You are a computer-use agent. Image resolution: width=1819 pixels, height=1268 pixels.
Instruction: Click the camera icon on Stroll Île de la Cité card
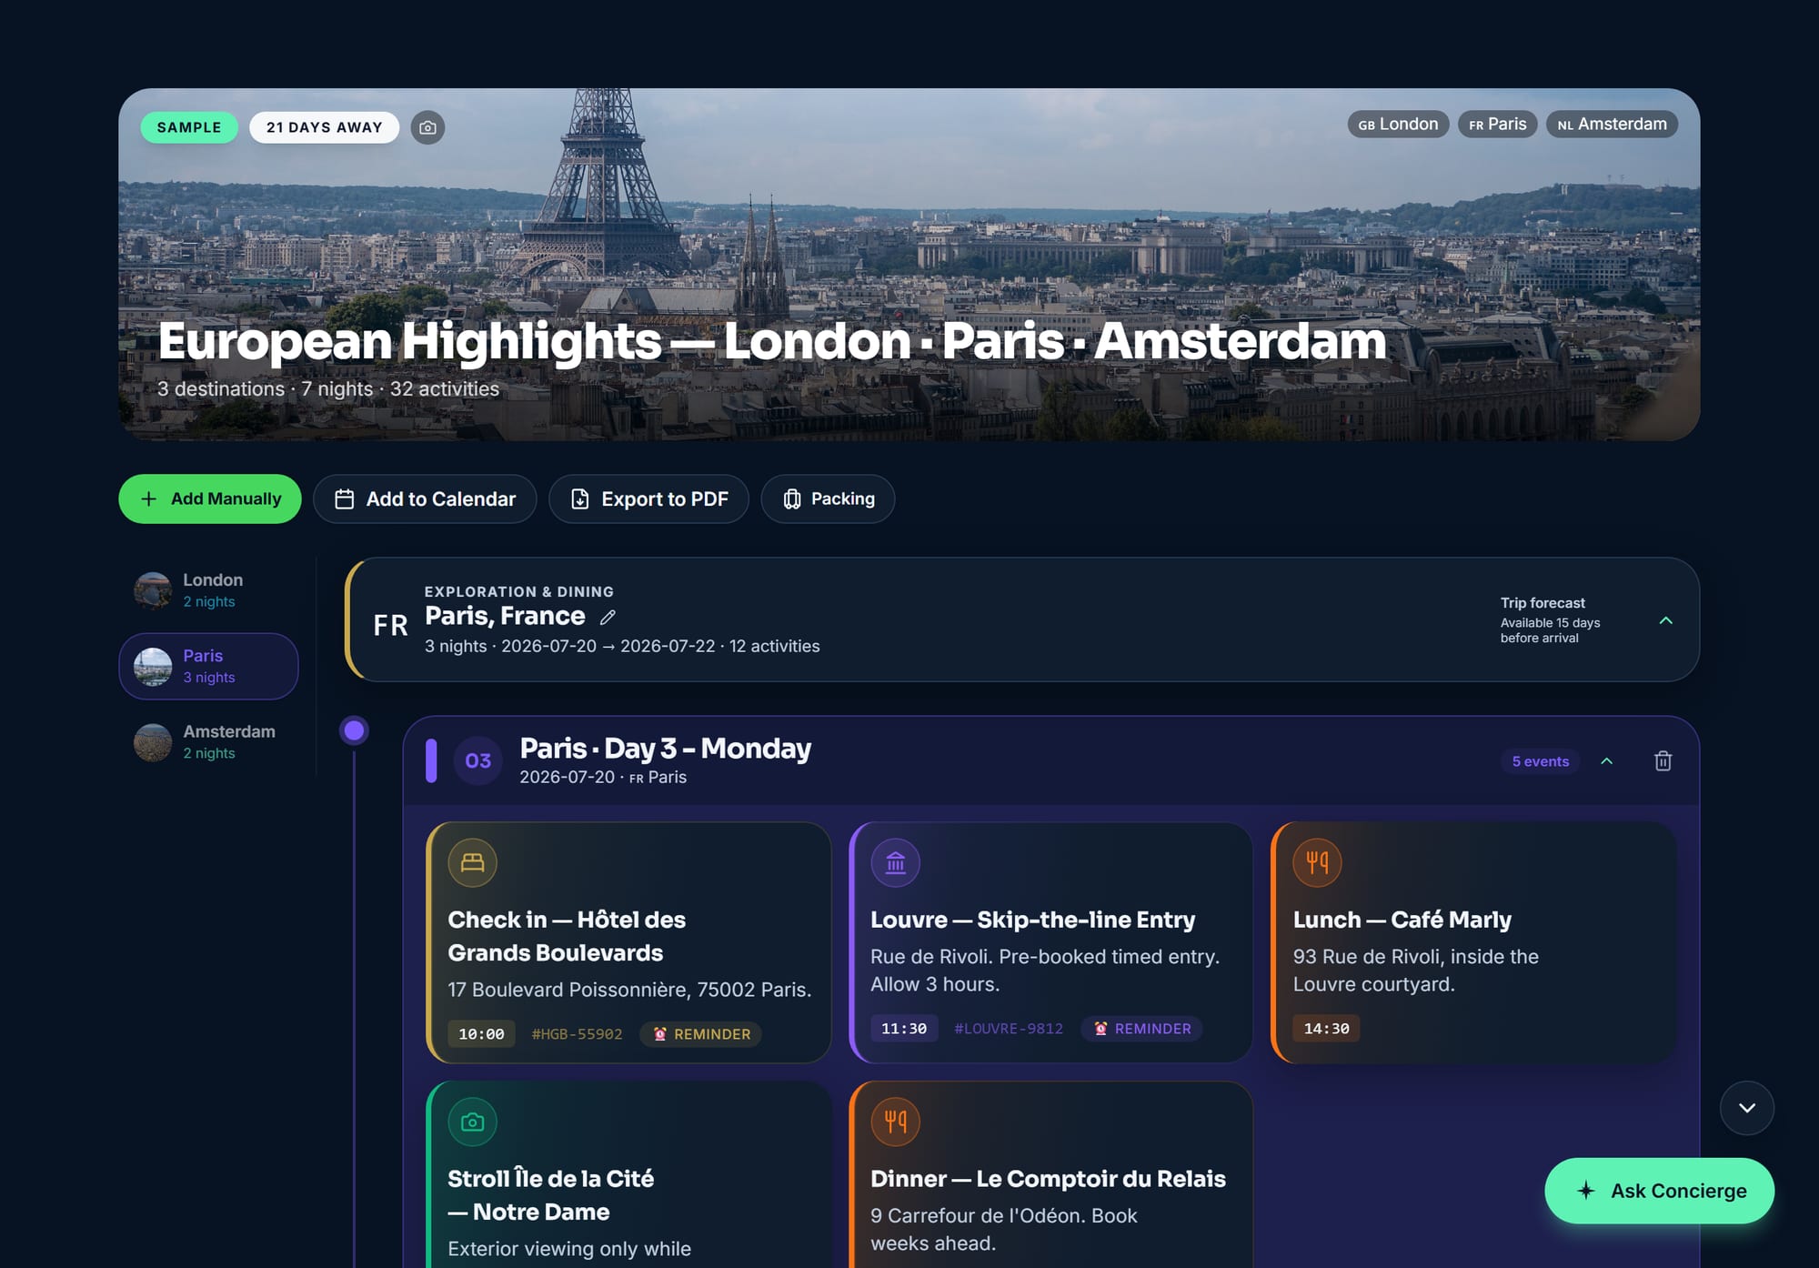(x=472, y=1122)
